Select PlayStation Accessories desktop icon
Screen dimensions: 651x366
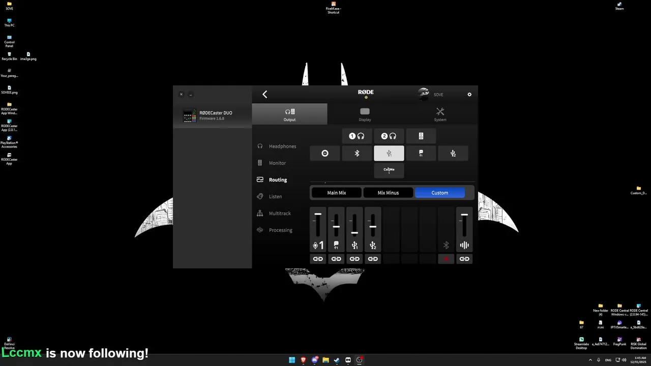[9, 142]
